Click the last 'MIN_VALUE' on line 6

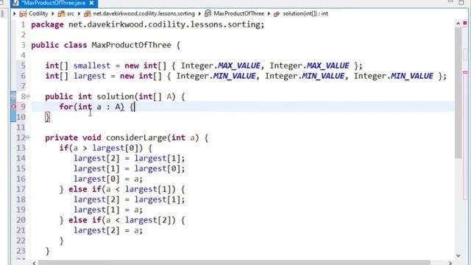pyautogui.click(x=412, y=76)
